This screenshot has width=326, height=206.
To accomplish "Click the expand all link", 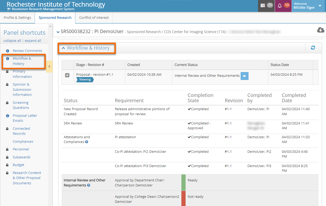I will pos(33,41).
